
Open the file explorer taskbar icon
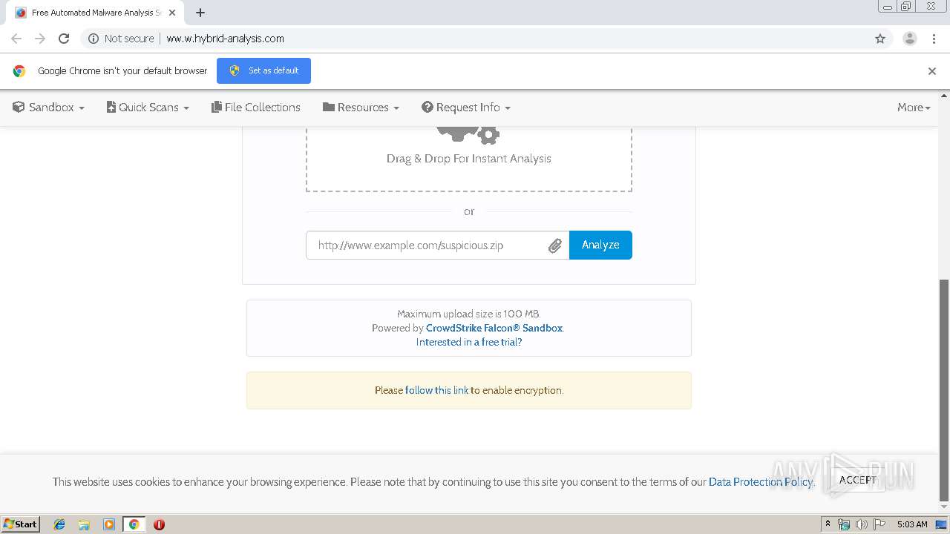pos(84,524)
